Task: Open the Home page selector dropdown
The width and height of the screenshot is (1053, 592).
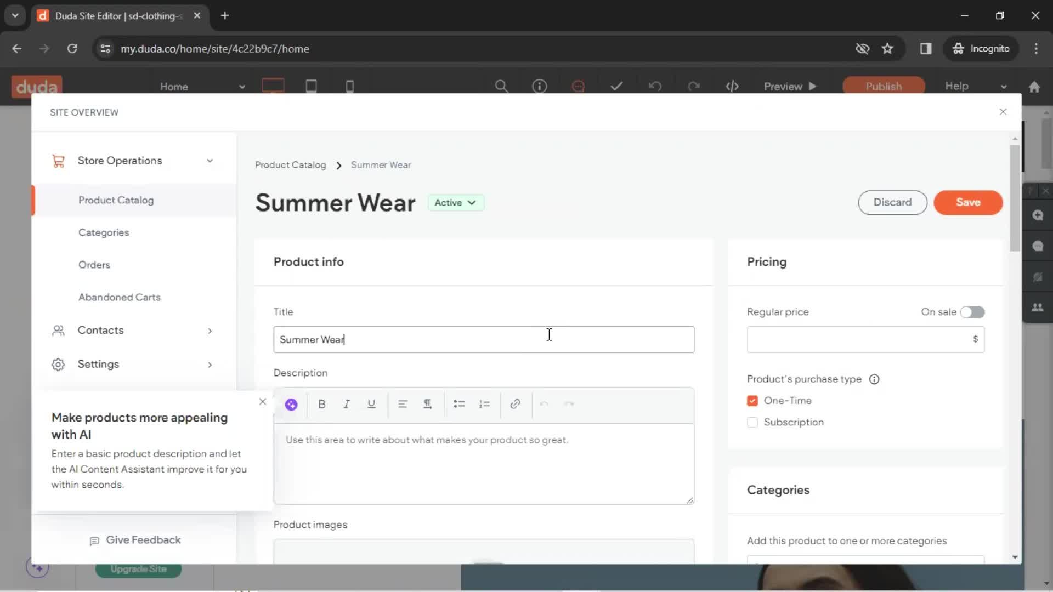Action: pos(202,87)
